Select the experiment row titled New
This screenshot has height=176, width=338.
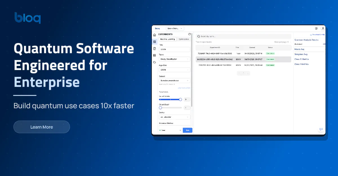pos(244,53)
